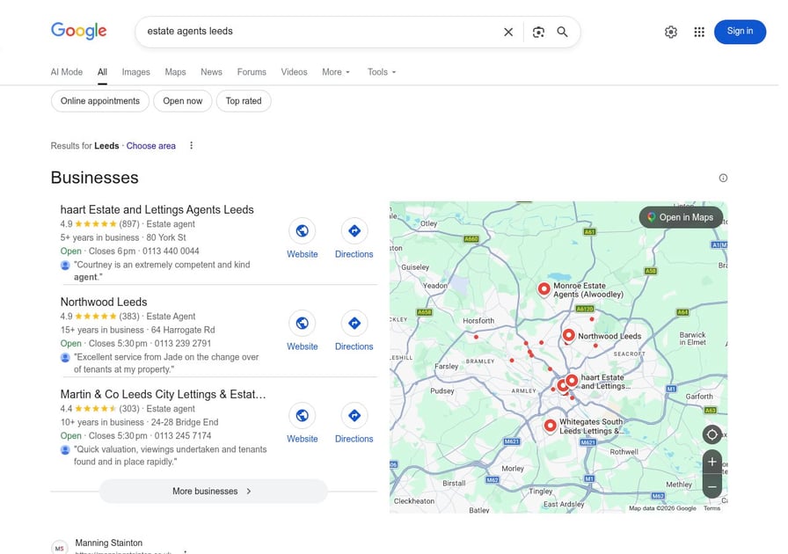Viewport: 788px width, 554px height.
Task: Open Martin & Co Leeds City Lettings listing
Action: point(163,395)
